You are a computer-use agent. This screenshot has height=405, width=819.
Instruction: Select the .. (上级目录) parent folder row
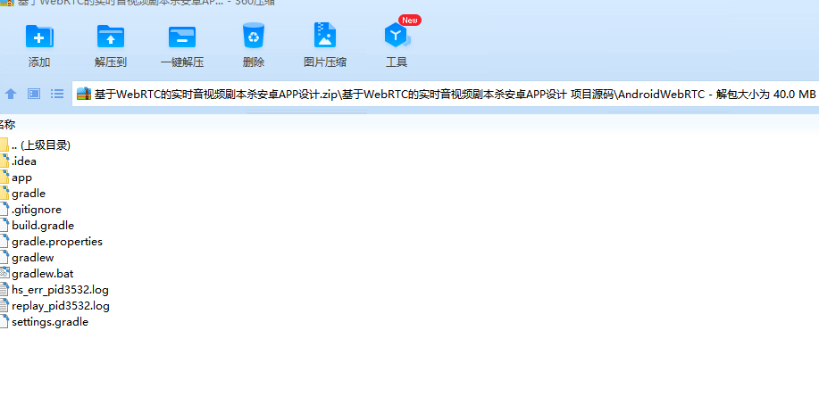pyautogui.click(x=36, y=145)
